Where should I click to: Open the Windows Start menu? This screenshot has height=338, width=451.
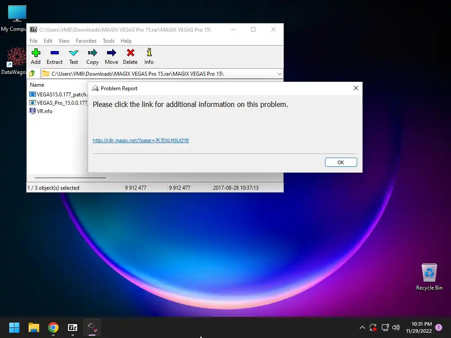14,327
